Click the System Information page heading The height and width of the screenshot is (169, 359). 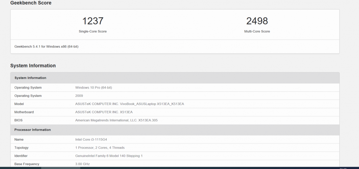click(x=33, y=65)
